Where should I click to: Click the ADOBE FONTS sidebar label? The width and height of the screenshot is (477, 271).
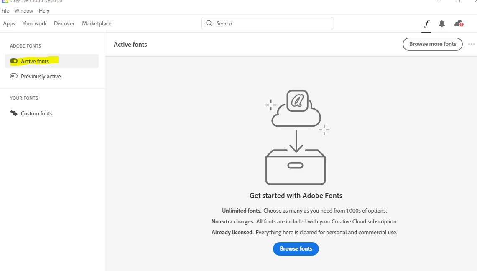tap(25, 46)
